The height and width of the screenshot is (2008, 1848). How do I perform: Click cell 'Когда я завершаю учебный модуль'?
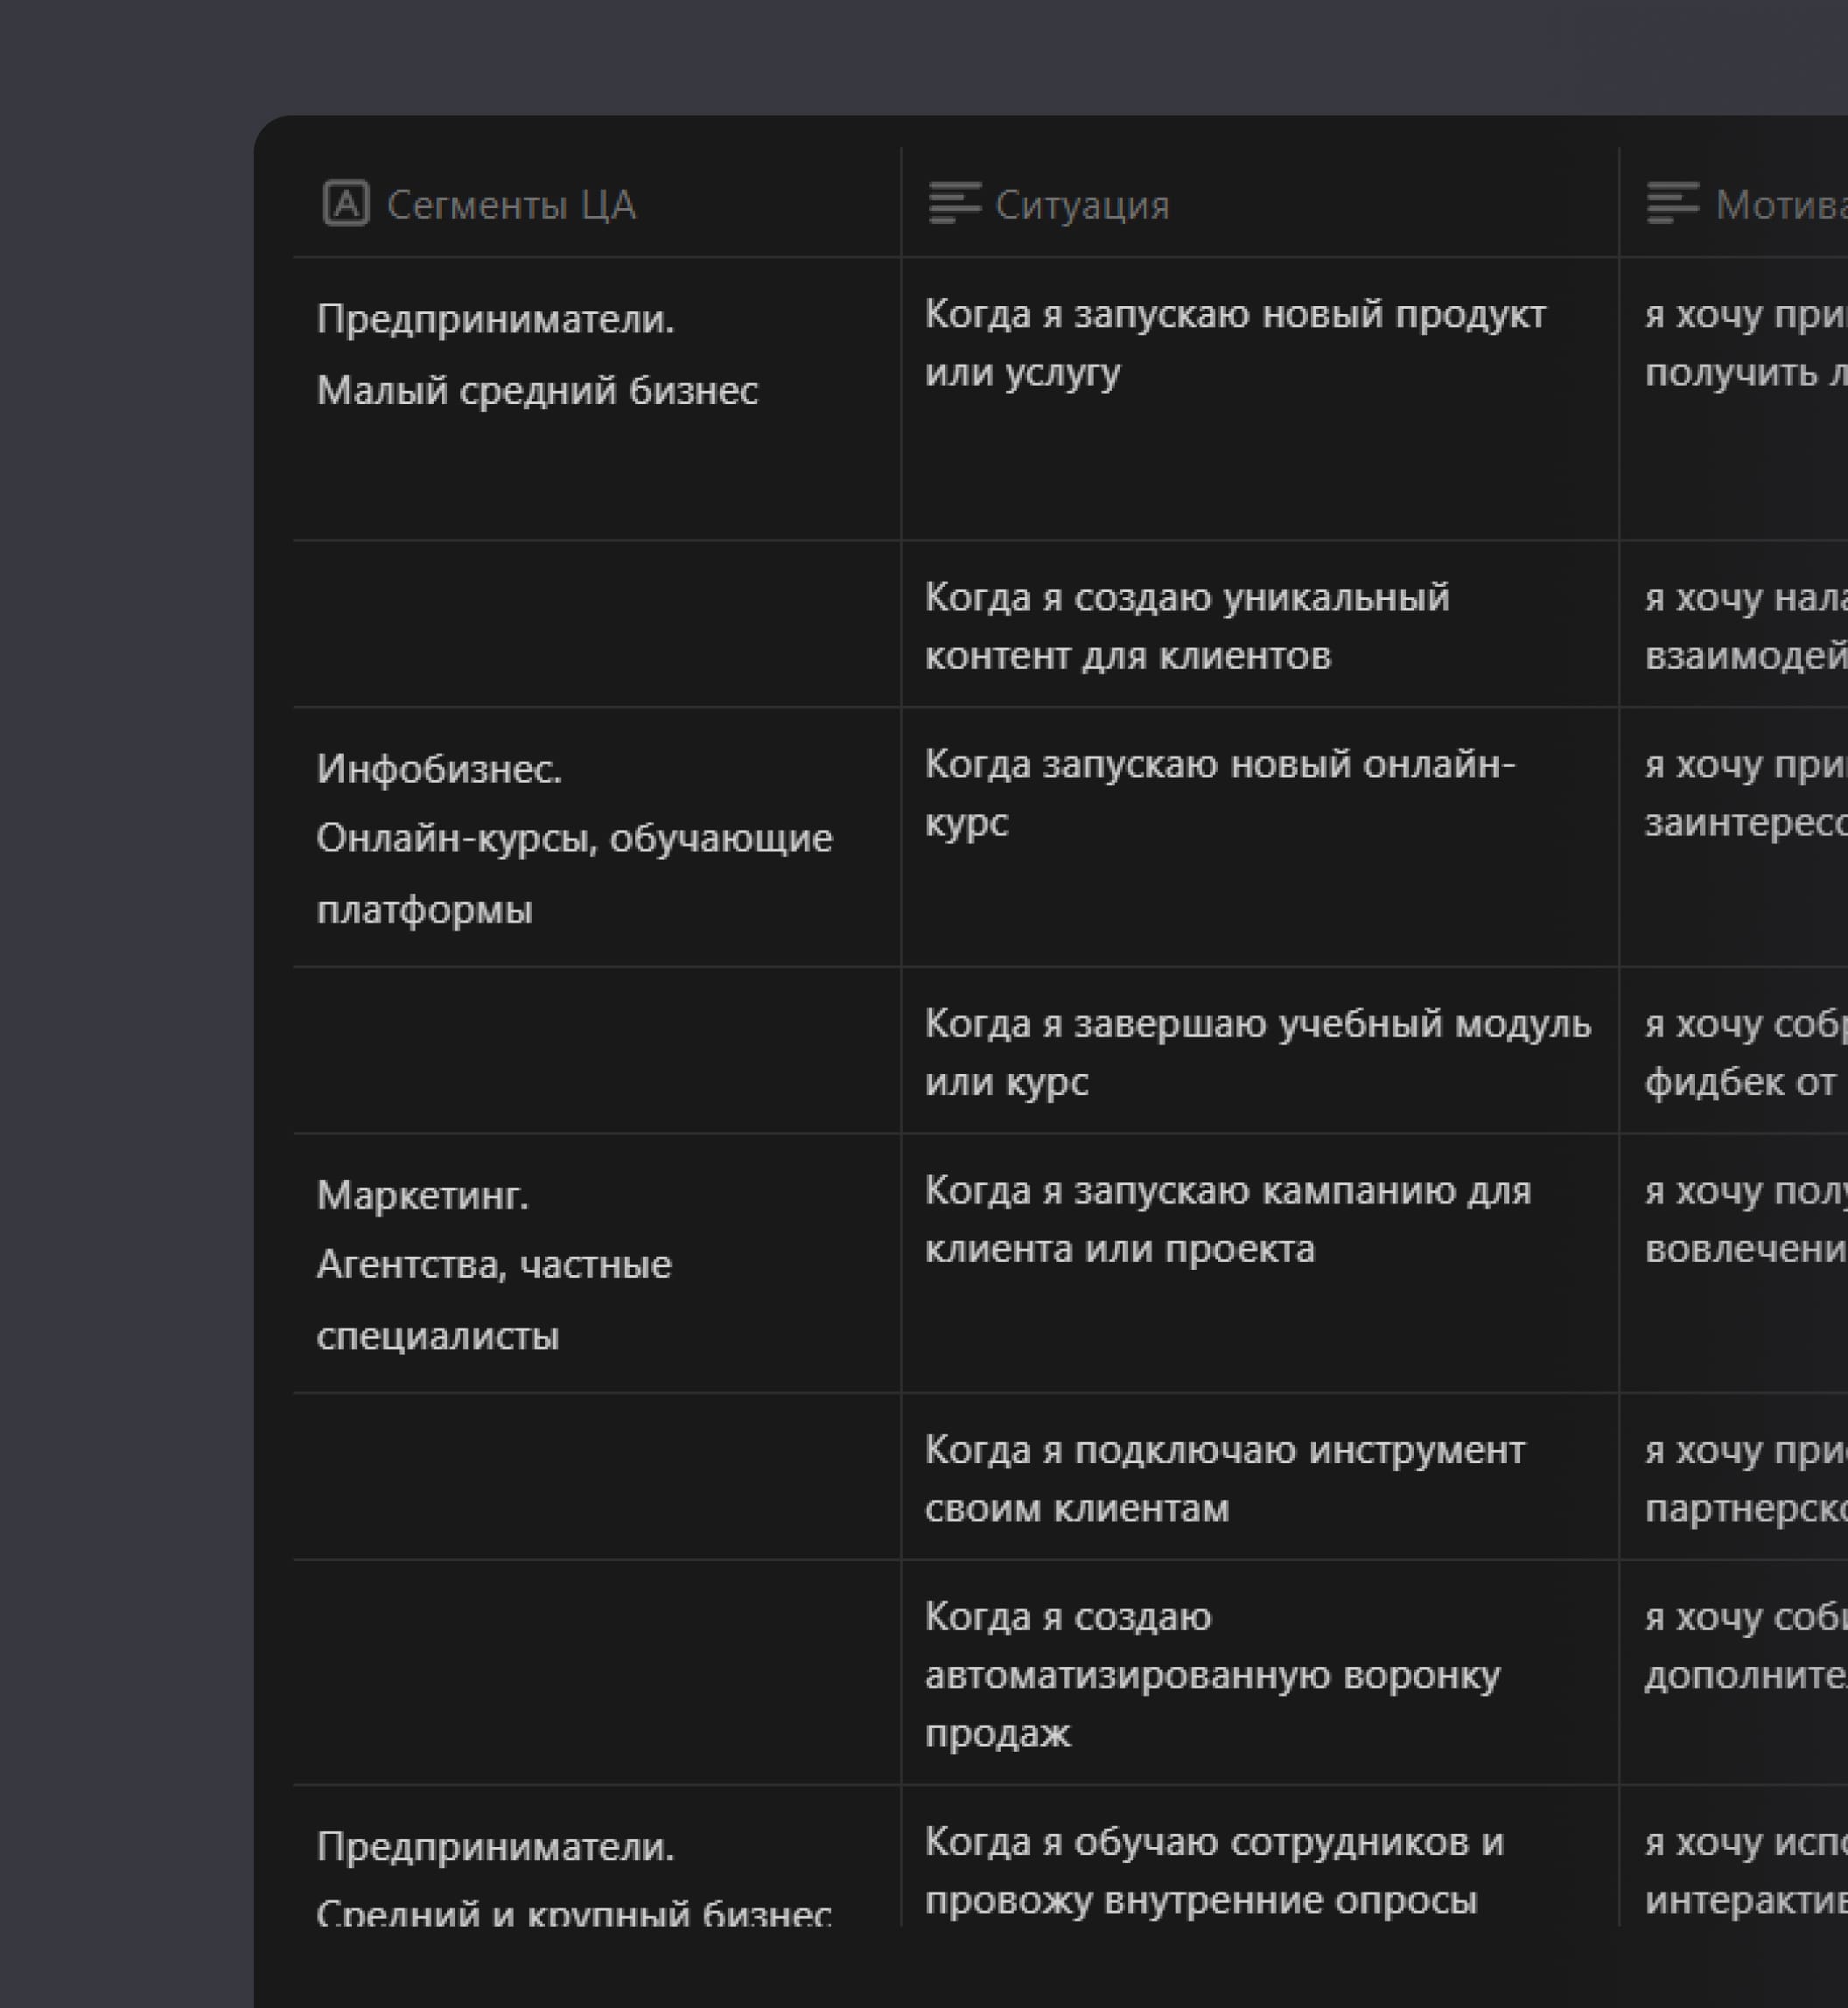1257,1052
